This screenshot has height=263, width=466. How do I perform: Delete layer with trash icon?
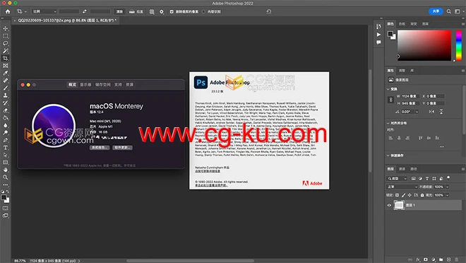[x=457, y=259]
